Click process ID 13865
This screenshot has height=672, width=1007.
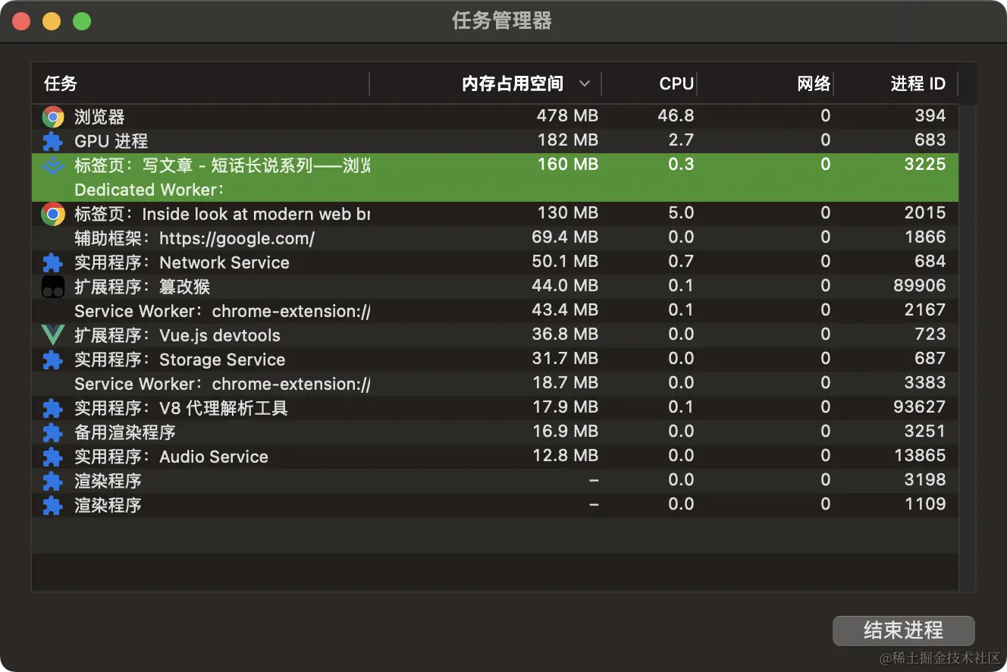pos(920,455)
